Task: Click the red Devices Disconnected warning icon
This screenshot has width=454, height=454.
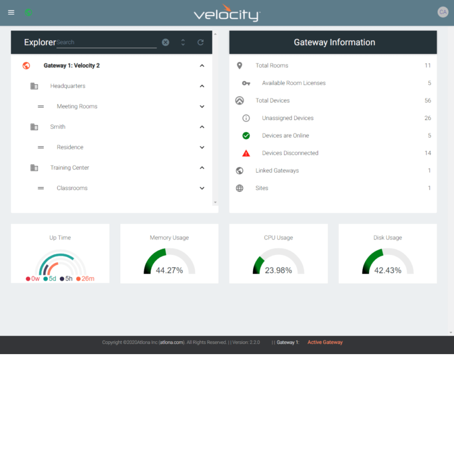Action: pyautogui.click(x=246, y=153)
